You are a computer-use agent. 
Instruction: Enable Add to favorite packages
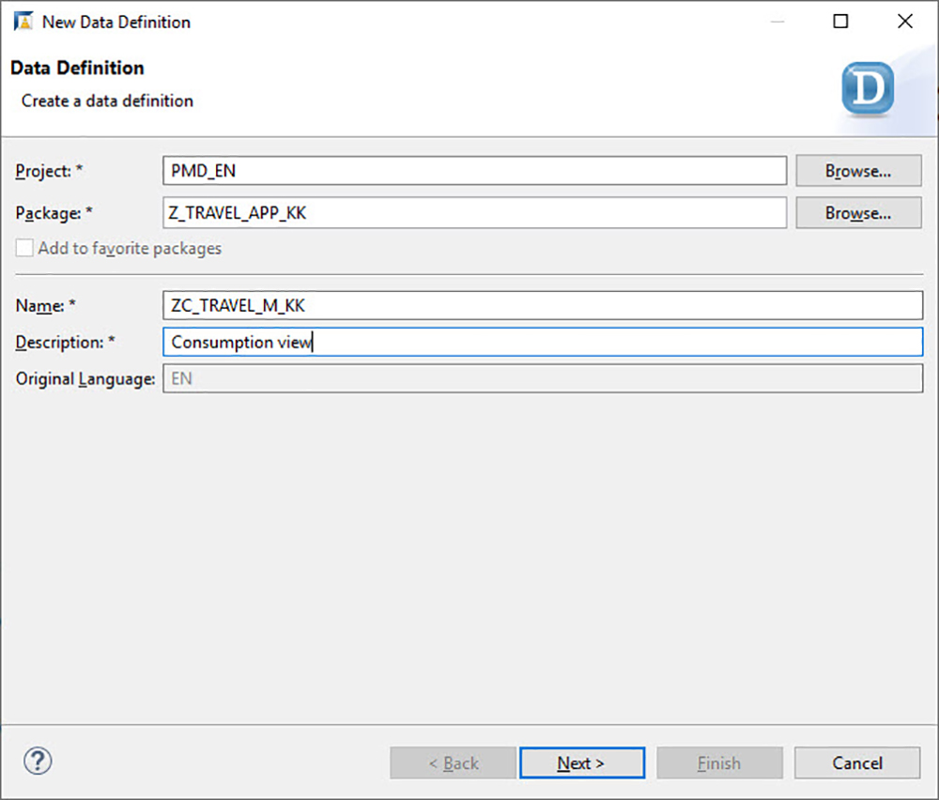(x=23, y=248)
